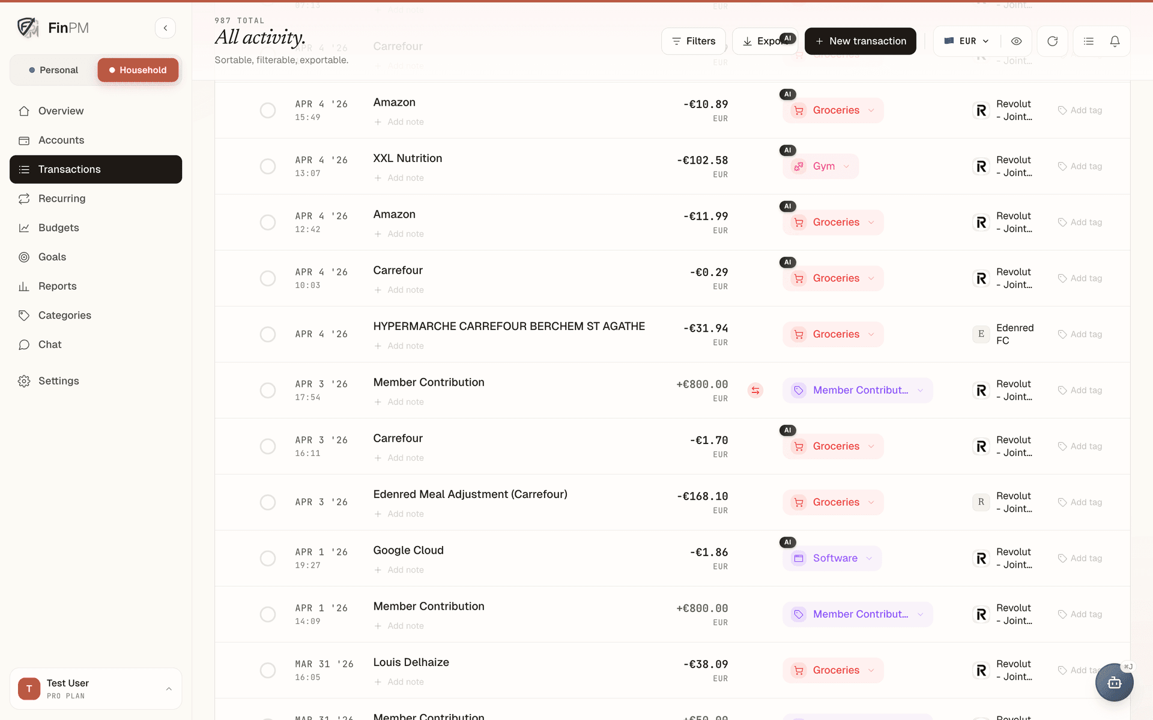Screen dimensions: 1153x720
Task: Open the AI assistant robot icon
Action: 1114,682
